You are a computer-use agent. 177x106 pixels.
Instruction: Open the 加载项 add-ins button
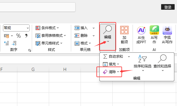pyautogui.click(x=124, y=34)
